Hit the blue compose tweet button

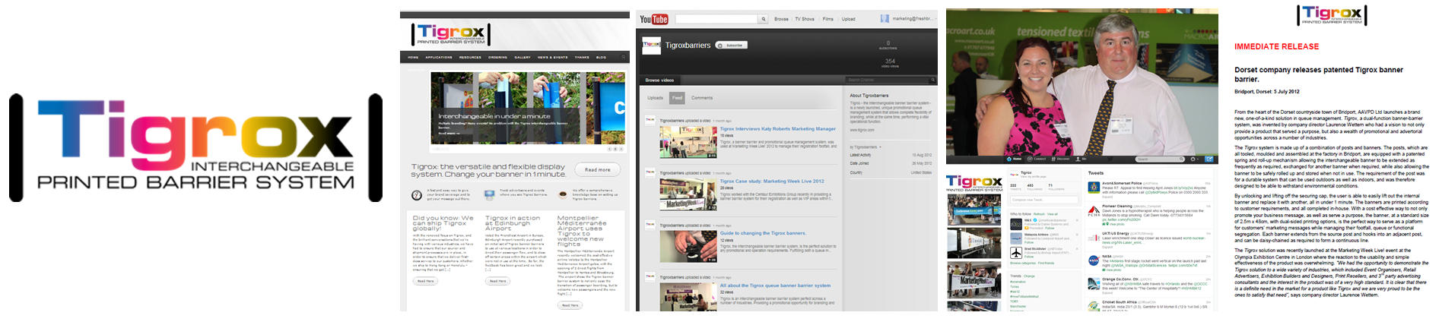pos(1209,159)
